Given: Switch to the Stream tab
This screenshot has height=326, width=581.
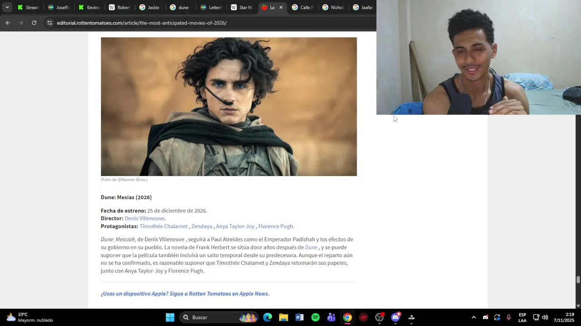Looking at the screenshot, I should (28, 7).
